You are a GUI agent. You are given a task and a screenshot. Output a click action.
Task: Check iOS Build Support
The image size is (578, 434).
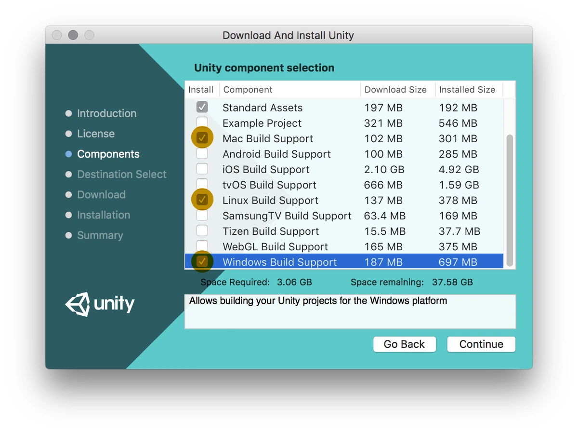(202, 169)
